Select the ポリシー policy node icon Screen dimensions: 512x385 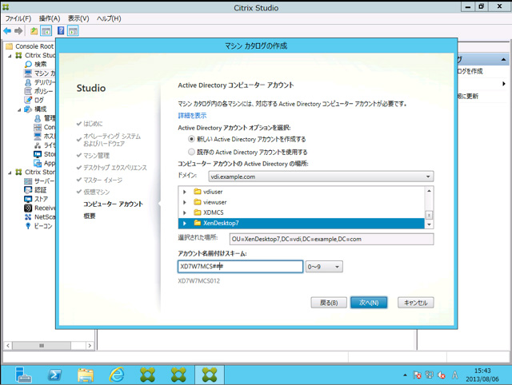29,91
